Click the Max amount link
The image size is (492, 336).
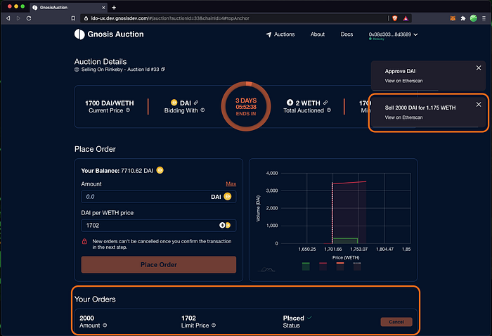click(231, 184)
